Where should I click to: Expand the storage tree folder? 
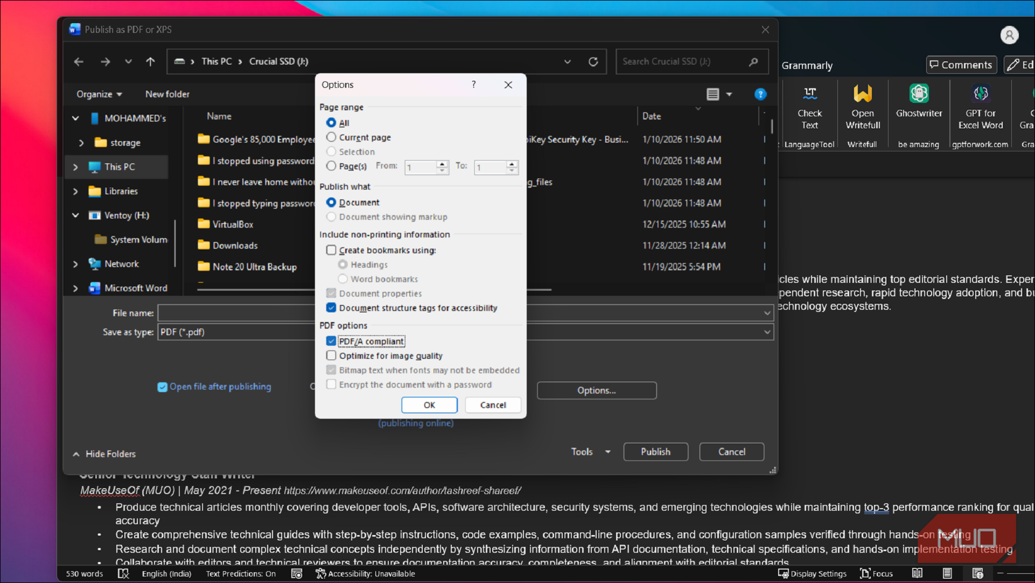click(x=81, y=143)
